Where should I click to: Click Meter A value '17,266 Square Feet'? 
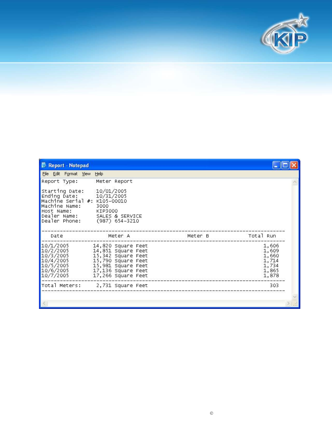pos(120,275)
